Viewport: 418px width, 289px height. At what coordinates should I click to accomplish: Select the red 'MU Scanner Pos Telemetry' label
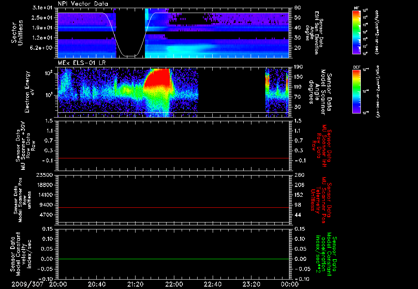point(321,200)
